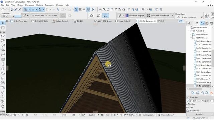Collapse the P-PLUMBING folder
Image resolution: width=214 pixels, height=120 pixels.
point(189,31)
